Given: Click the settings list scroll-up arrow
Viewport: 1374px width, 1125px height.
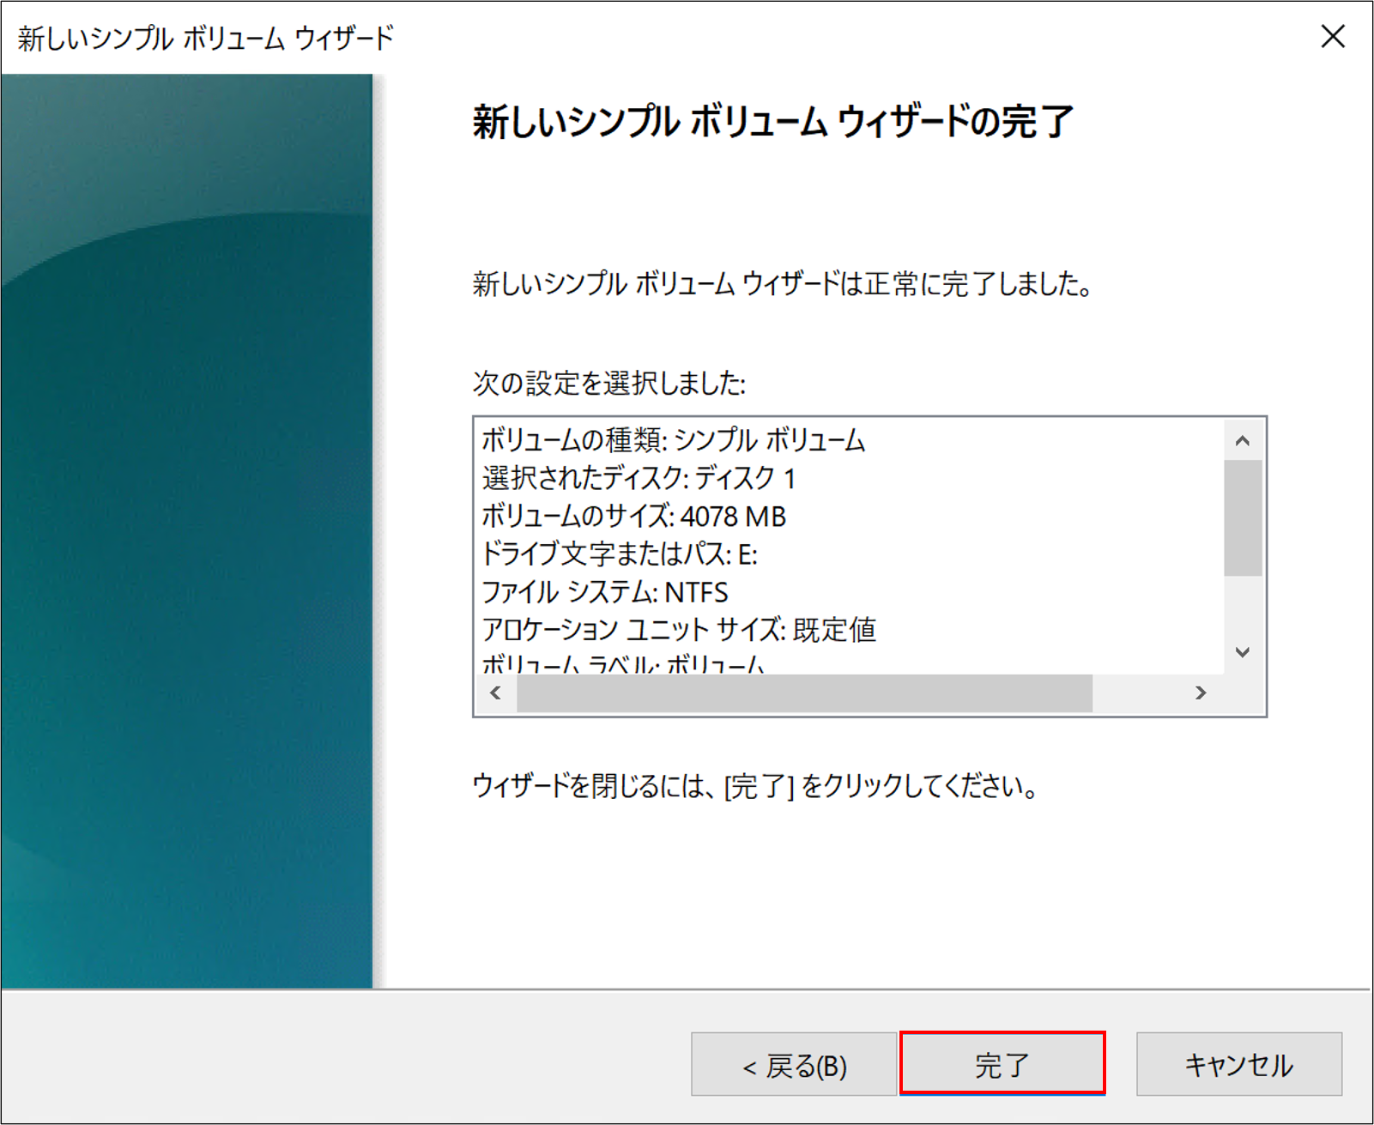Looking at the screenshot, I should point(1242,441).
